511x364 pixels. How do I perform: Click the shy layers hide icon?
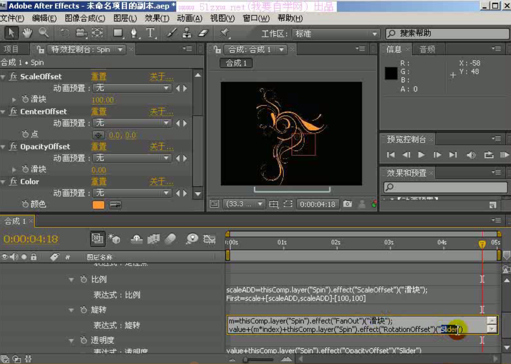(136, 239)
